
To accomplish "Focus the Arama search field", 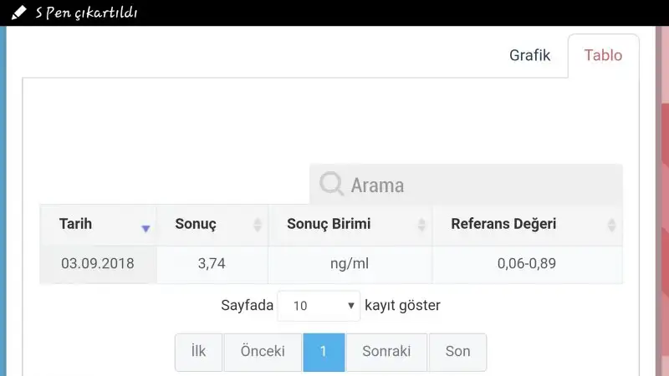I will point(477,185).
